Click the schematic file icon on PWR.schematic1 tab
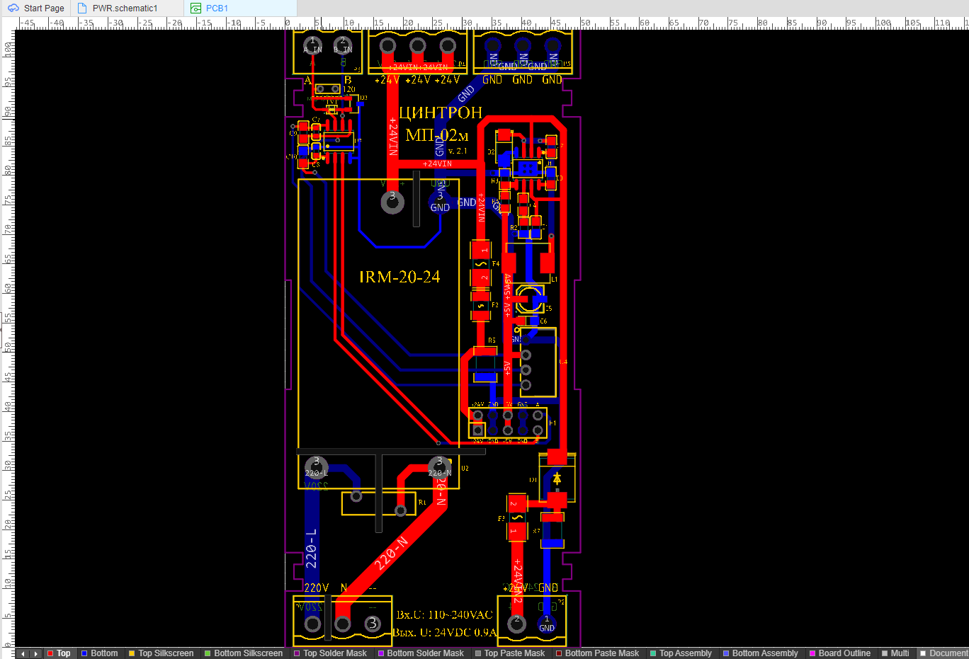The image size is (969, 659). click(x=82, y=8)
